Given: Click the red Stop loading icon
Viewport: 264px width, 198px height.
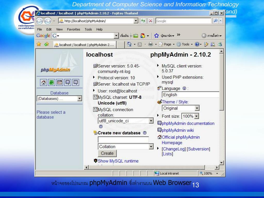Looking at the screenshot, I should tap(151, 21).
